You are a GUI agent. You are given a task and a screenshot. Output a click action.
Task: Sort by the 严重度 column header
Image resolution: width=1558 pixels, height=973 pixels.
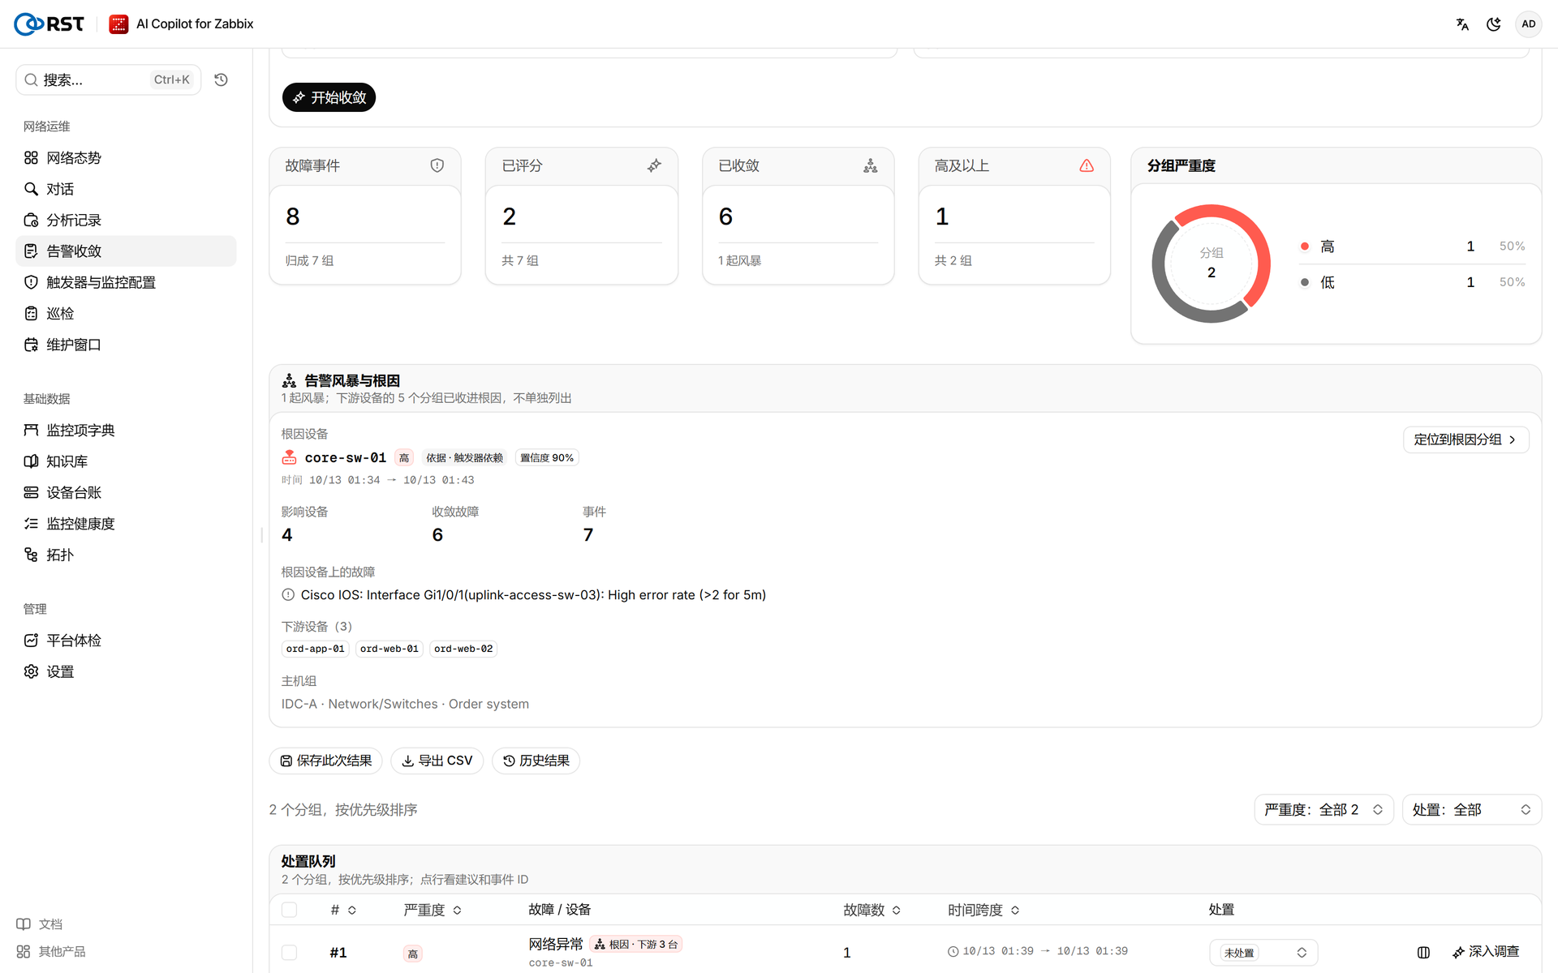[x=433, y=910]
